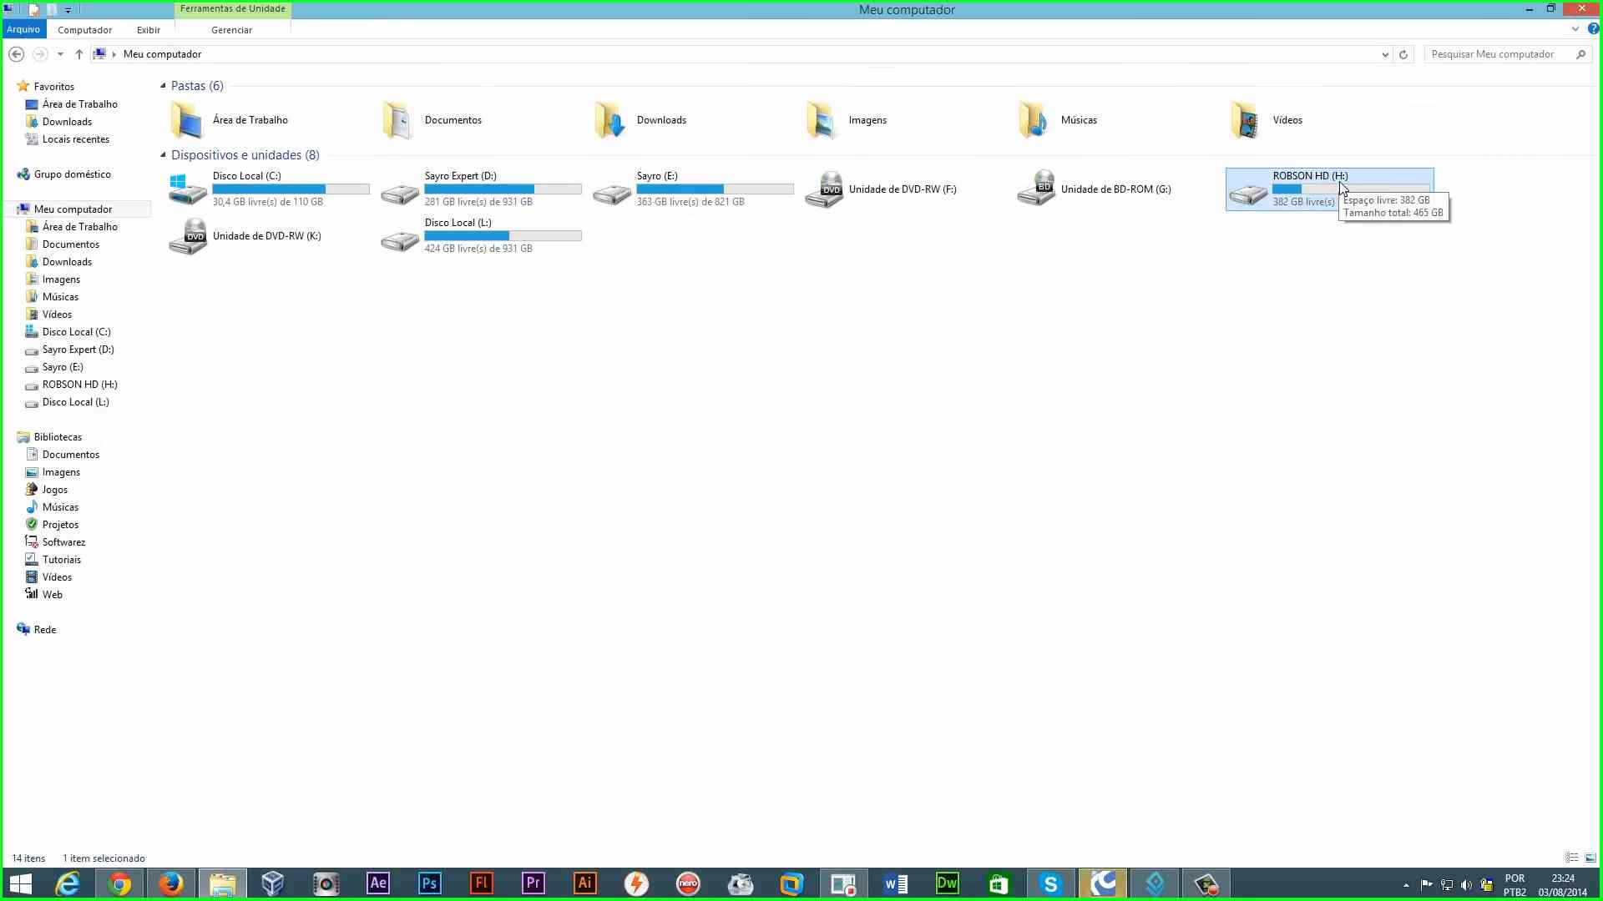Select Unidade de DVD-RW (K:) icon

[188, 236]
